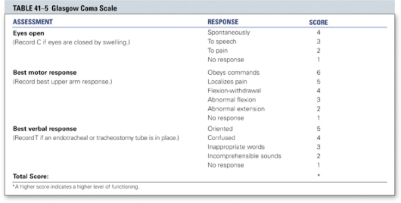Screen dimensions: 401x203
Task: Click the 'Eyes open' row label
Action: (29, 33)
